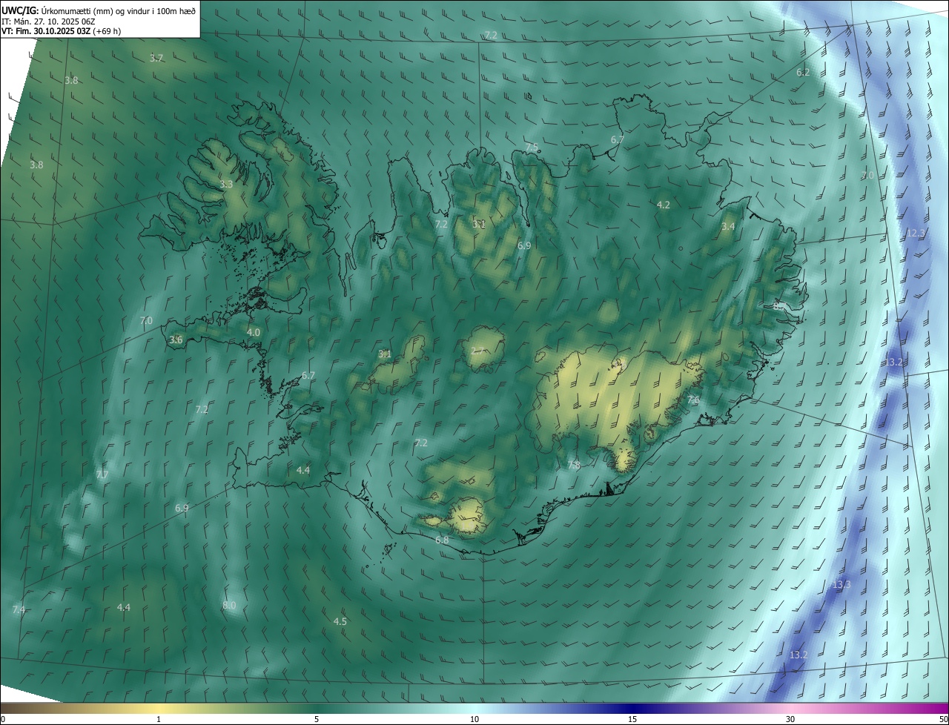949x725 pixels.
Task: Click the 7.7 value on the map
Action: coord(102,474)
